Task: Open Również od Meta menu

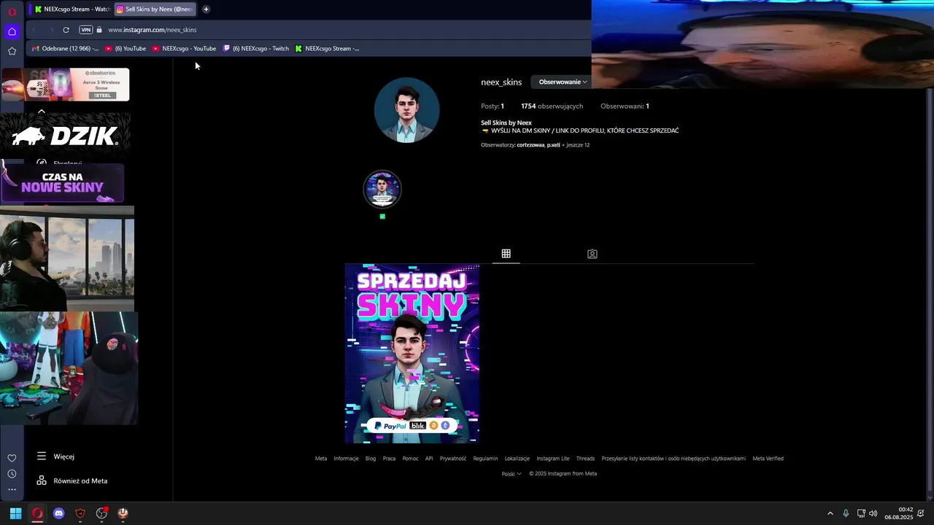Action: [72, 481]
